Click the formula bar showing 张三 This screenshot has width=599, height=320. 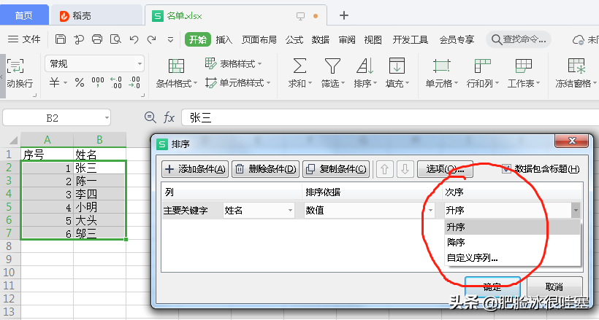click(x=389, y=117)
